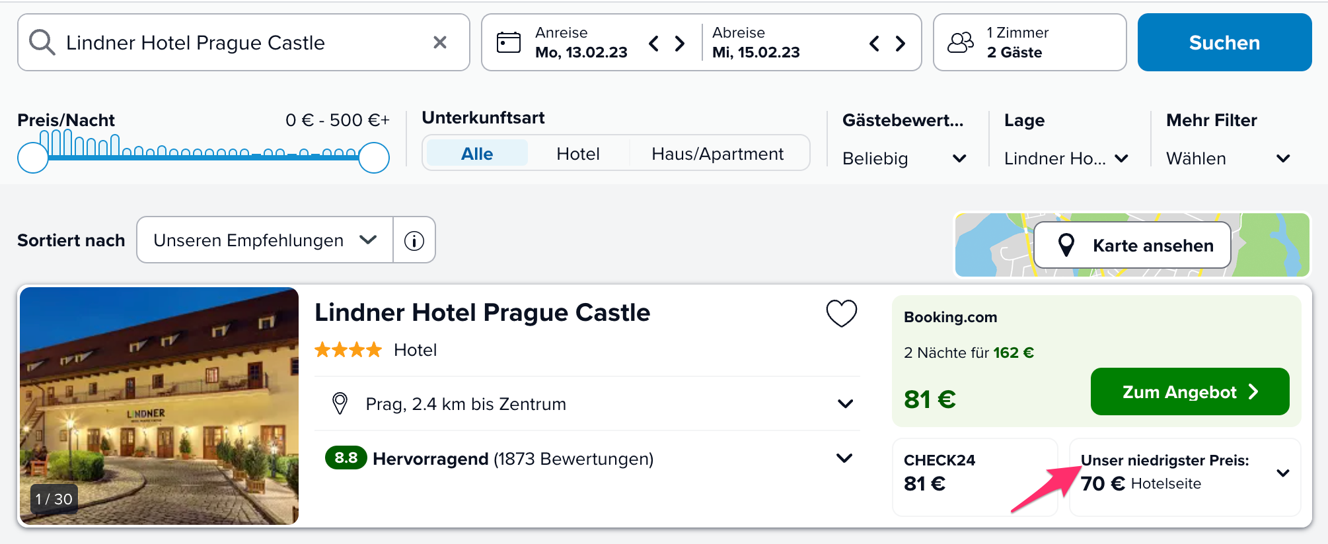Move Anreise date one day earlier
This screenshot has height=544, width=1328.
point(654,44)
